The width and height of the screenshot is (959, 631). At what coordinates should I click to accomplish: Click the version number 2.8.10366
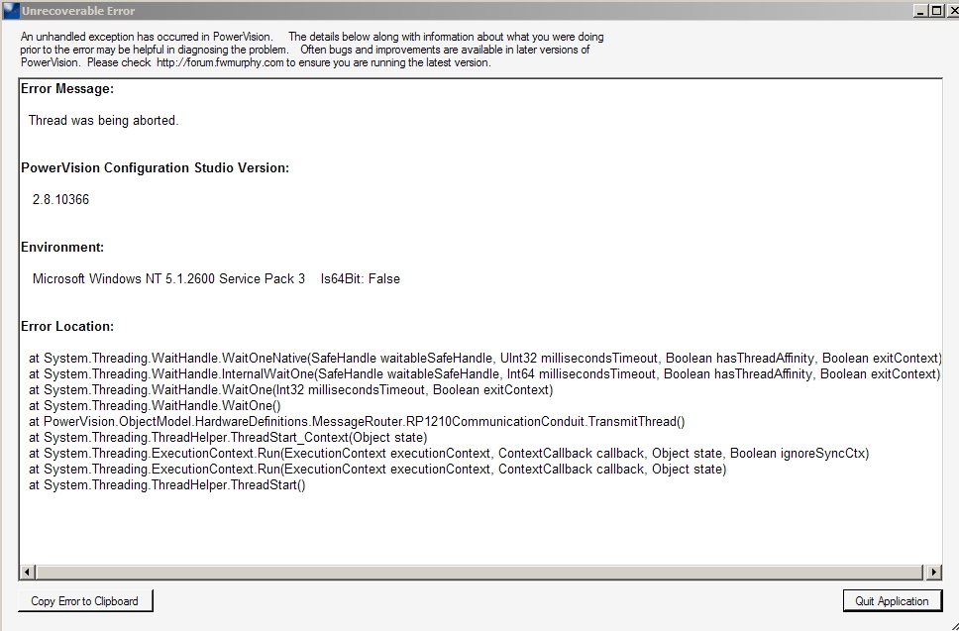(60, 200)
